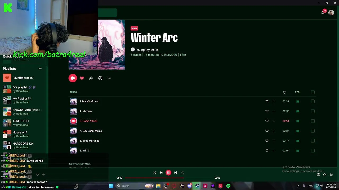Check the box for Wfit ?
339x190 pixels.
pos(313,151)
